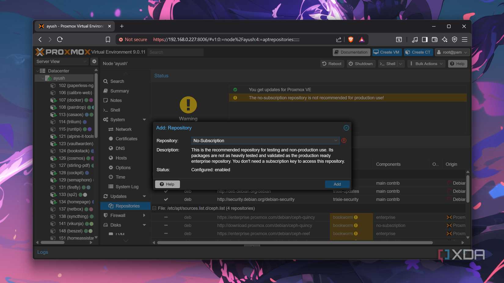Screen dimensions: 504x283
Task: Close the Add: Repository dialog
Action: (x=346, y=128)
